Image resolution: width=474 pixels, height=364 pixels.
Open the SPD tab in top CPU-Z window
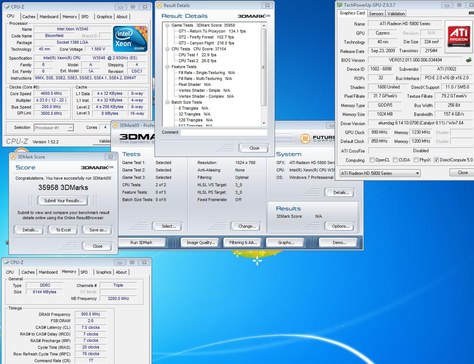[x=85, y=17]
